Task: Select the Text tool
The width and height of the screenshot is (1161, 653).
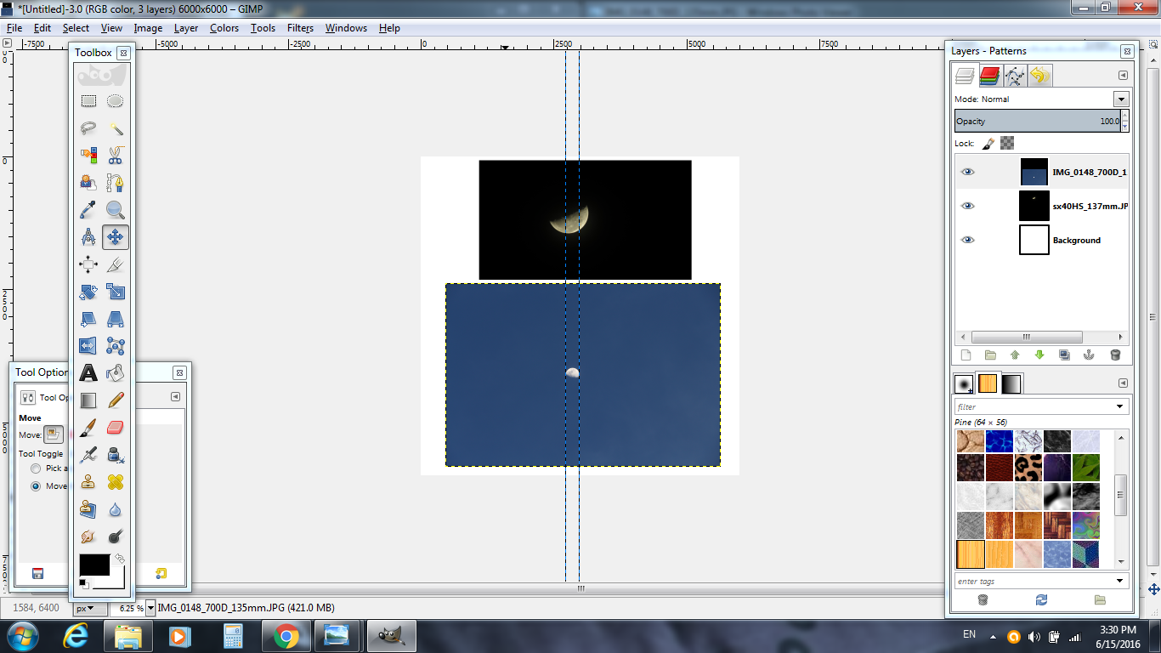Action: point(88,373)
